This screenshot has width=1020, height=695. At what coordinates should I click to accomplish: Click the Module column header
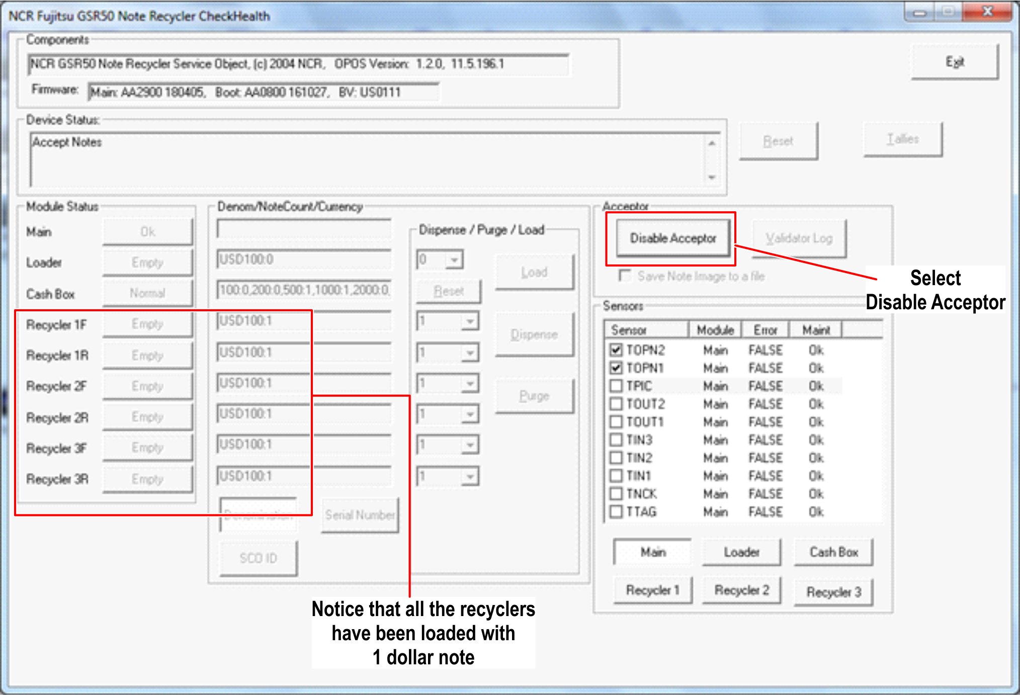pyautogui.click(x=715, y=330)
